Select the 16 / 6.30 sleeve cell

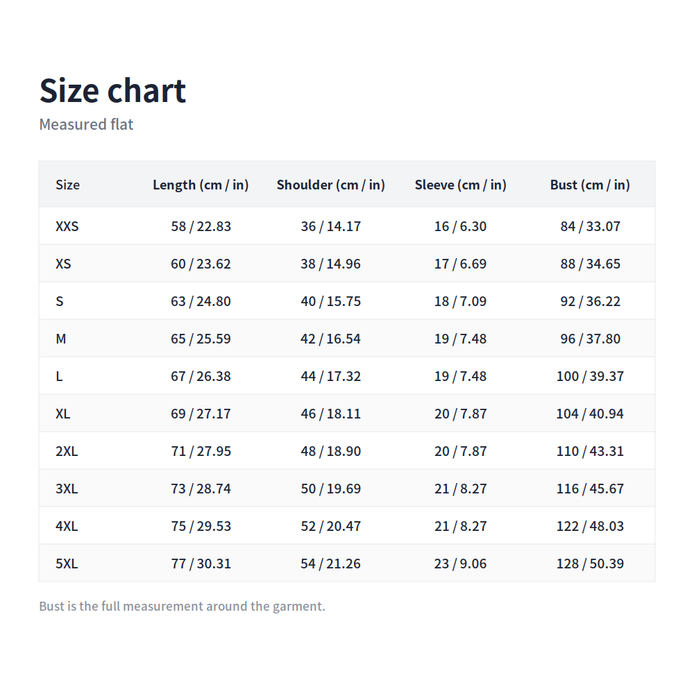pyautogui.click(x=460, y=226)
